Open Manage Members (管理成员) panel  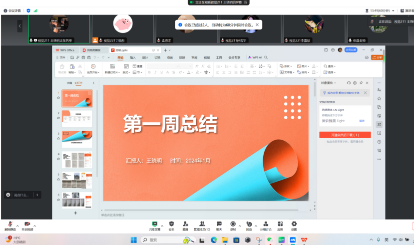point(202,225)
